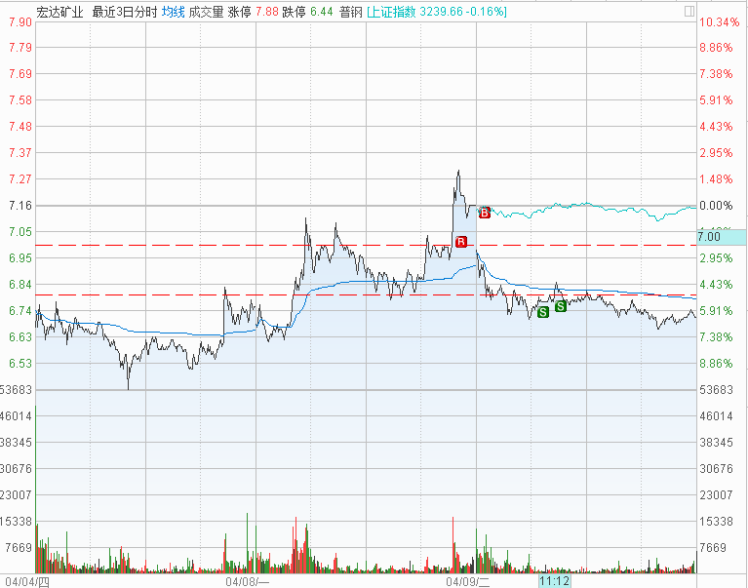Viewport: 748px width, 588px height.
Task: Toggle the 均线 average line display
Action: pos(173,12)
